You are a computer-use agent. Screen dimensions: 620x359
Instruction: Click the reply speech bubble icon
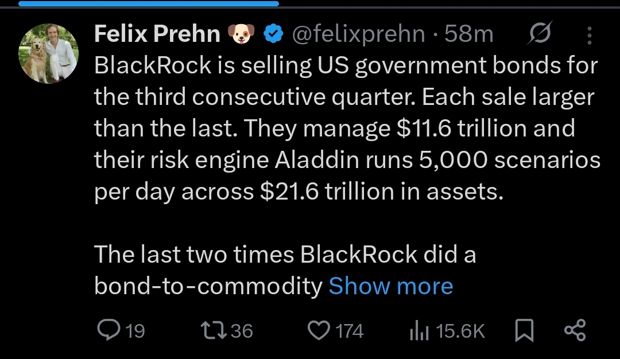108,330
